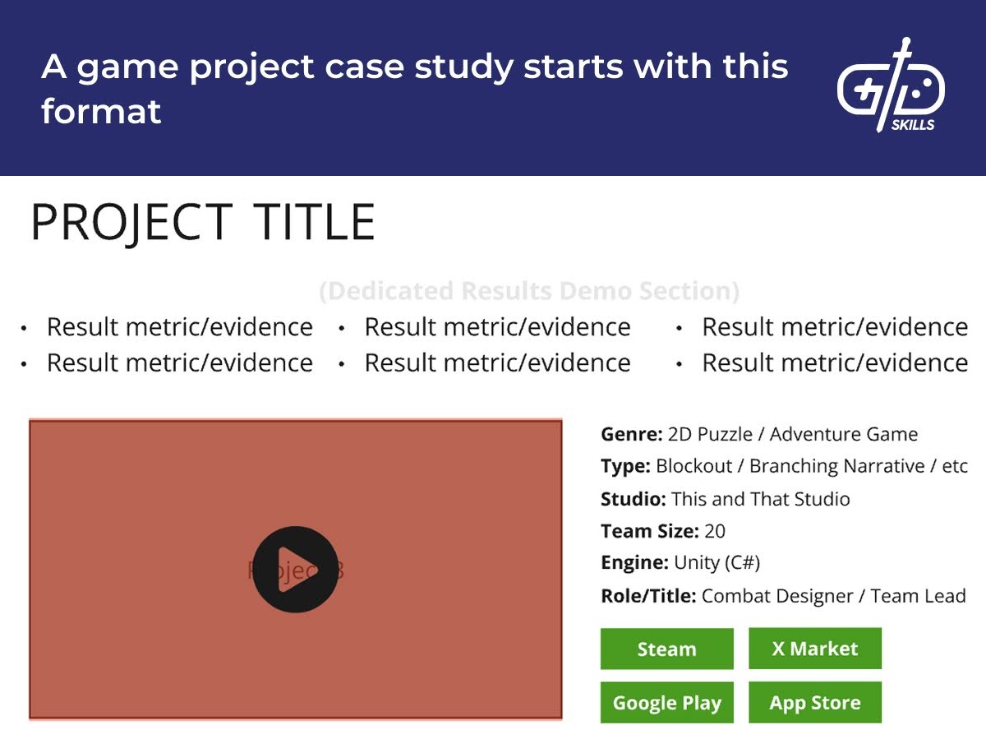986x739 pixels.
Task: Open the Google Play link
Action: pyautogui.click(x=666, y=702)
